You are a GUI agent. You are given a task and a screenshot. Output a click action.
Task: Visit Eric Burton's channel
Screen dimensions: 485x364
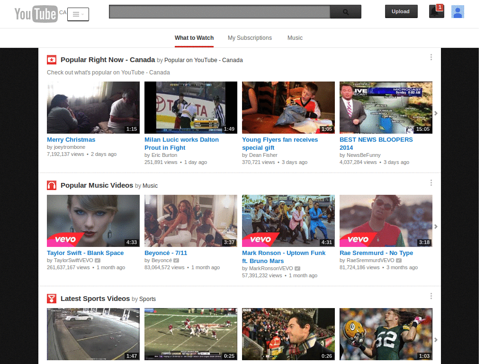tap(164, 155)
